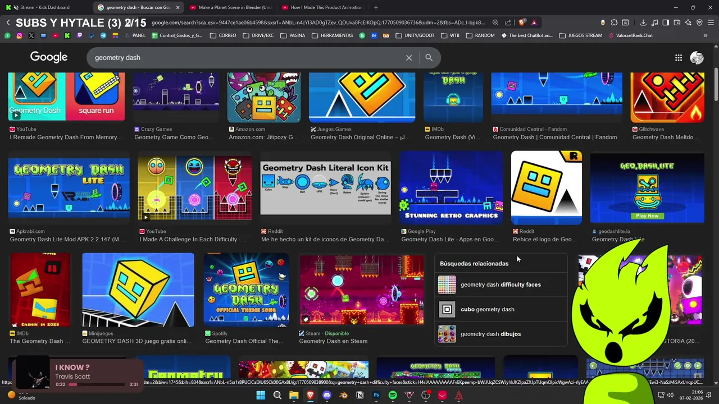Switch to Stream - Kick Dashboard tab
Image resolution: width=719 pixels, height=404 pixels.
pyautogui.click(x=45, y=7)
